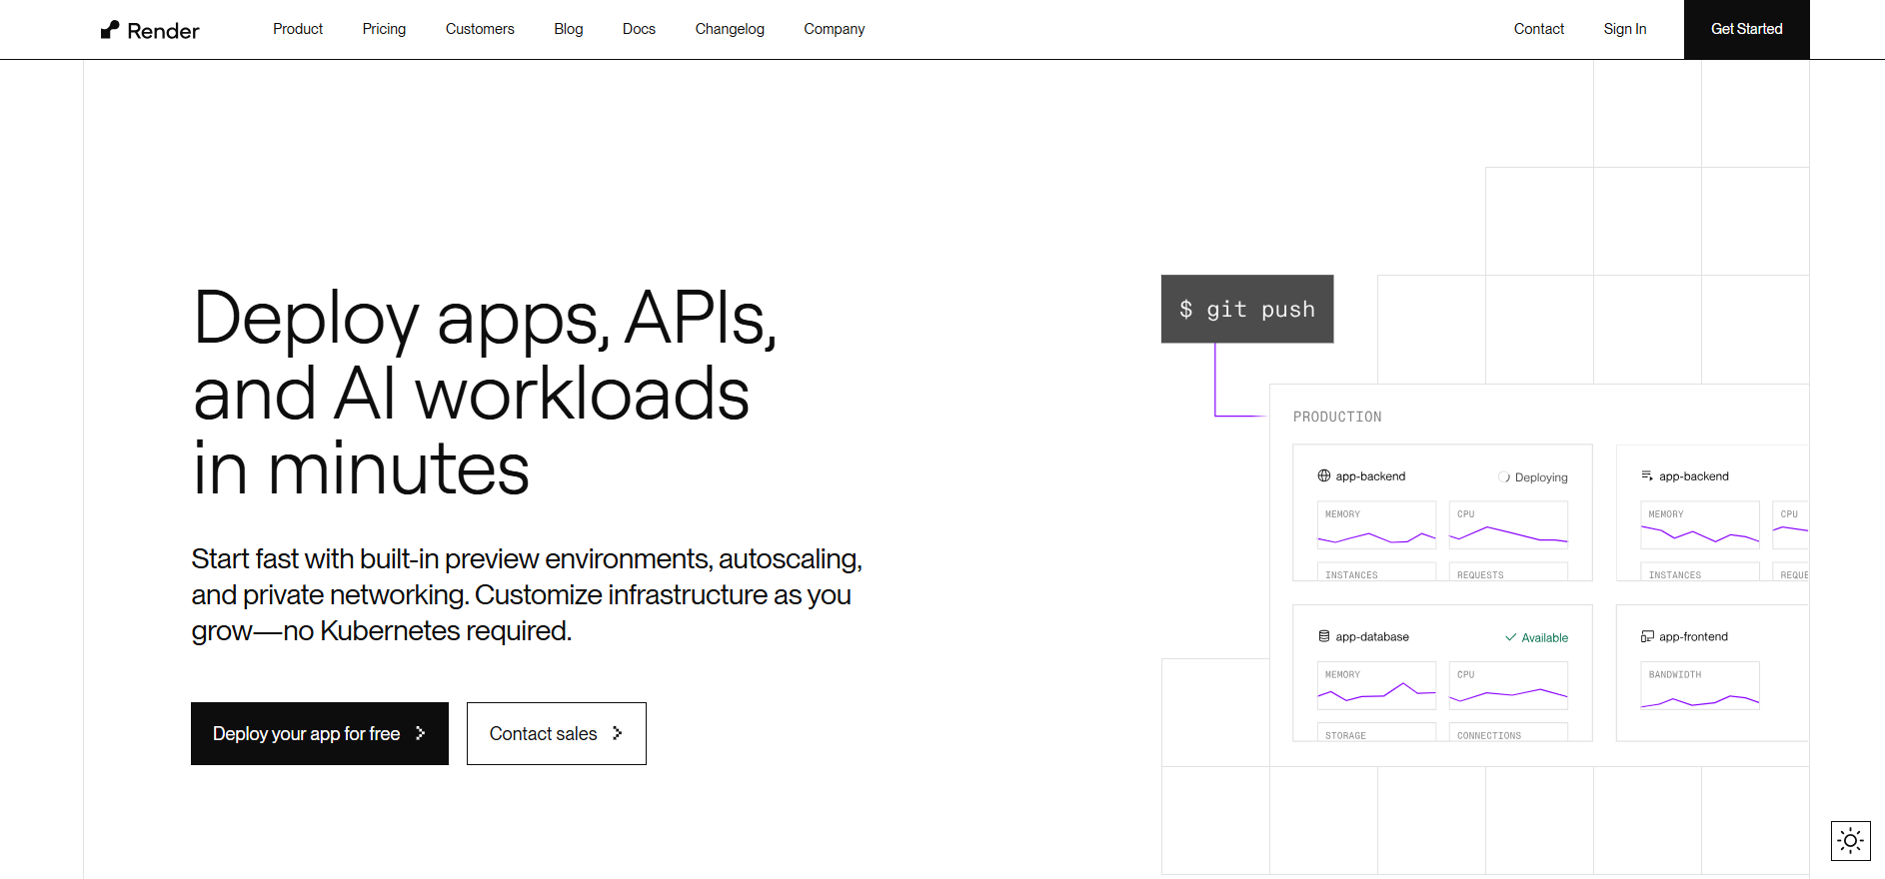Click the app-frontend static site icon

tap(1647, 636)
